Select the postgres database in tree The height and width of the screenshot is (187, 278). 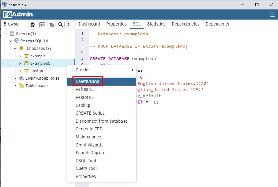(38, 71)
